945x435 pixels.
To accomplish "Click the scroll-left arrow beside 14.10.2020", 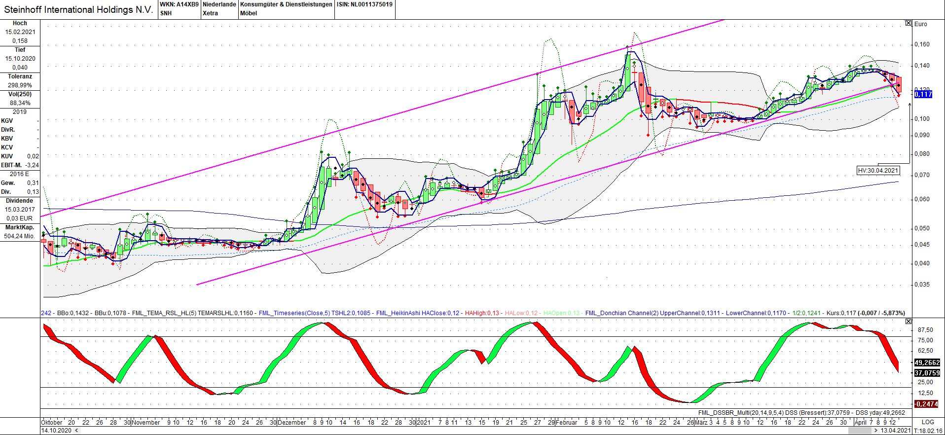I will 76,431.
